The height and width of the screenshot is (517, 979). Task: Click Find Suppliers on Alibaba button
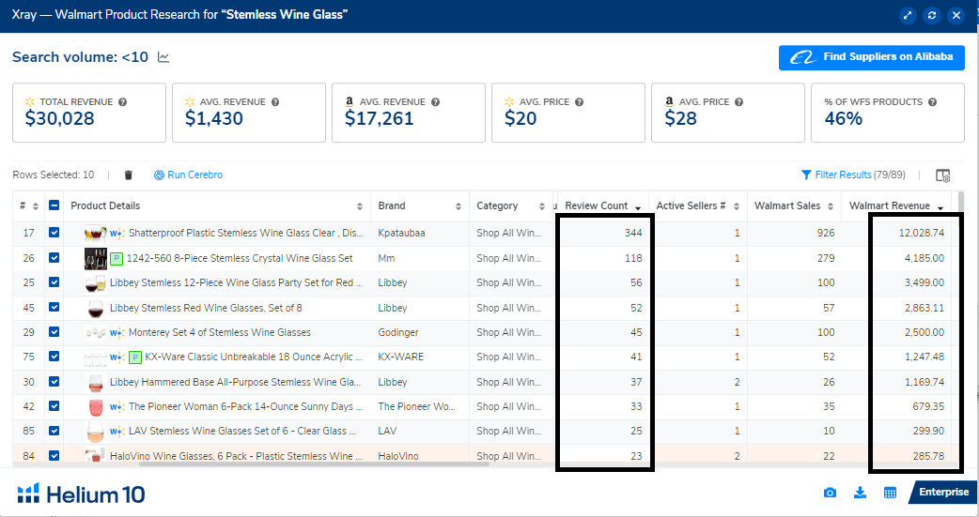click(x=872, y=57)
